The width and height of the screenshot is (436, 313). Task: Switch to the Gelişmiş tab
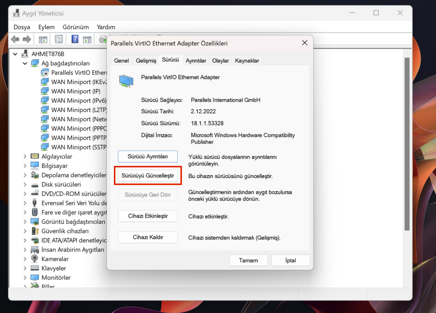(x=146, y=60)
